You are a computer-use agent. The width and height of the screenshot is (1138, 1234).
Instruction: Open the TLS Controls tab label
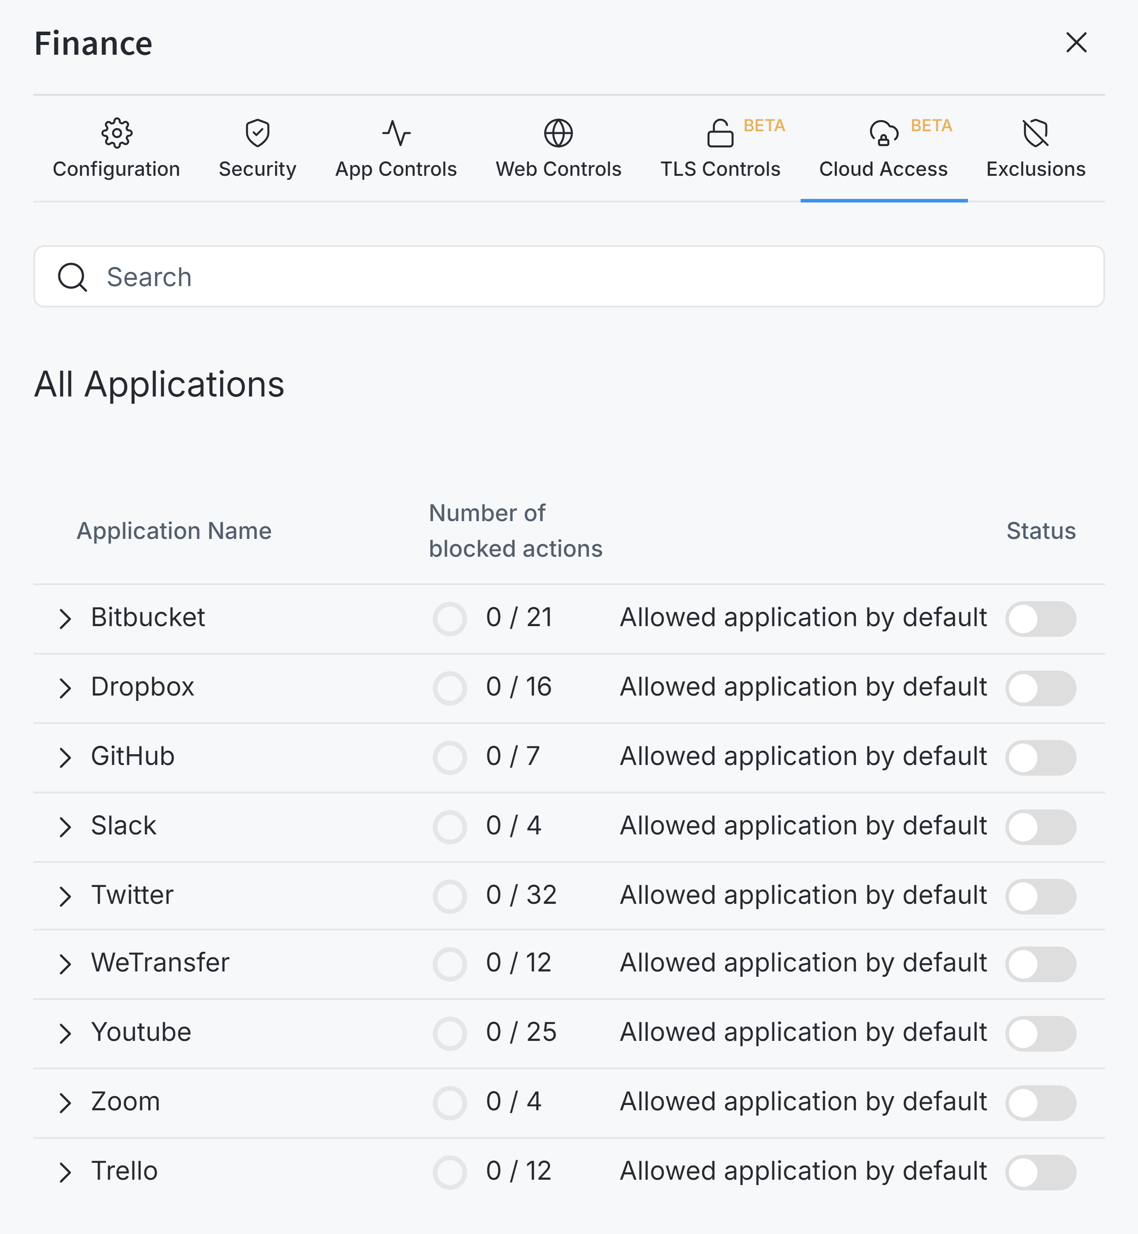click(720, 169)
